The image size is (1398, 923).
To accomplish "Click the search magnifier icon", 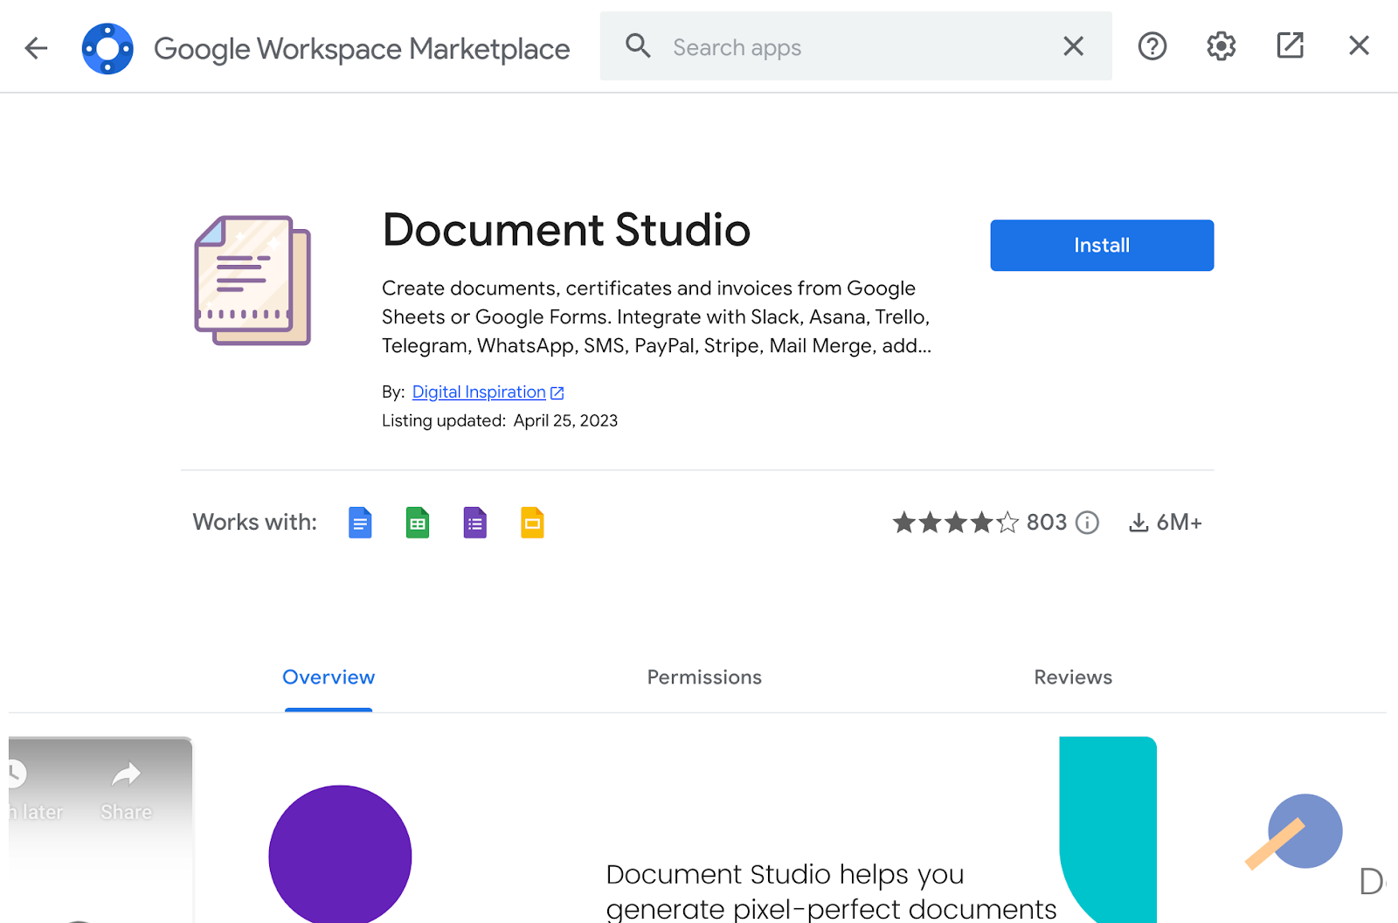I will pos(638,46).
